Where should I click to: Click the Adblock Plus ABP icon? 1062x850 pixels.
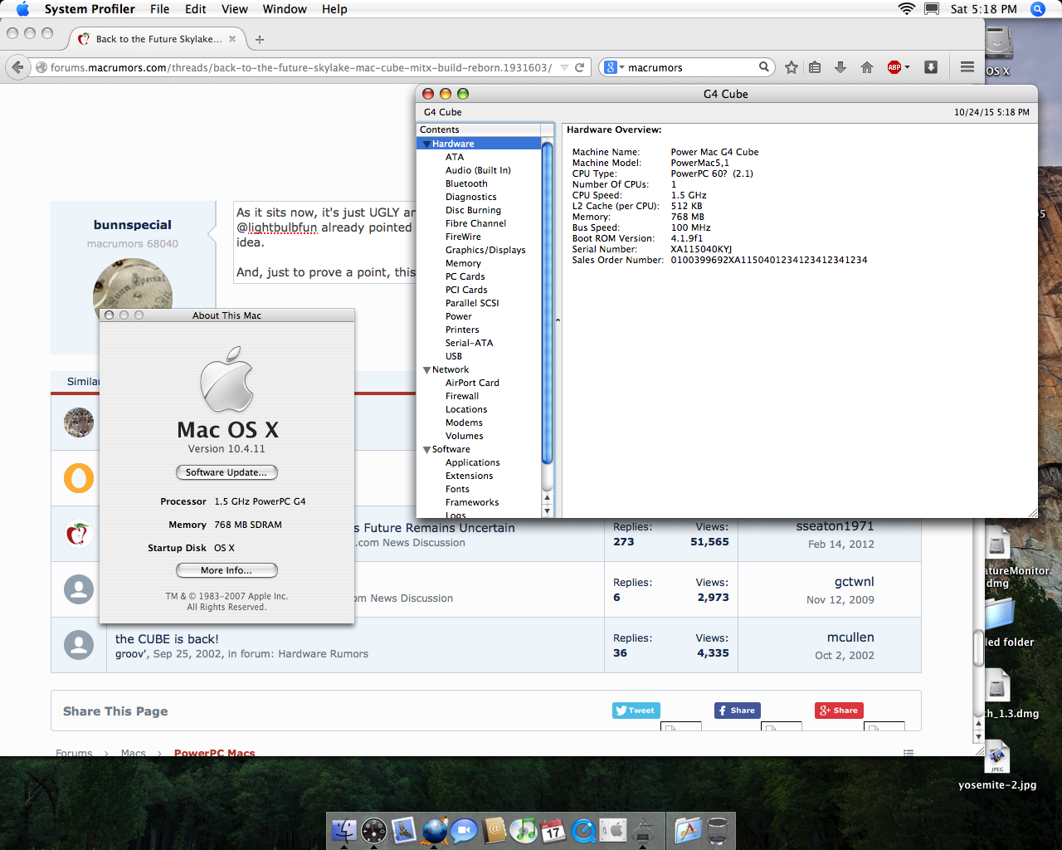pyautogui.click(x=894, y=67)
